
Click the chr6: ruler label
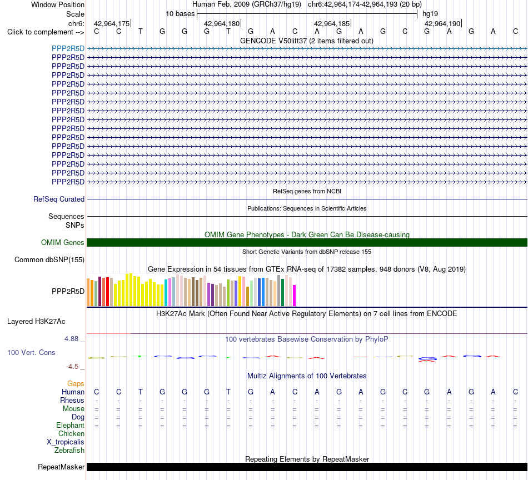click(76, 23)
